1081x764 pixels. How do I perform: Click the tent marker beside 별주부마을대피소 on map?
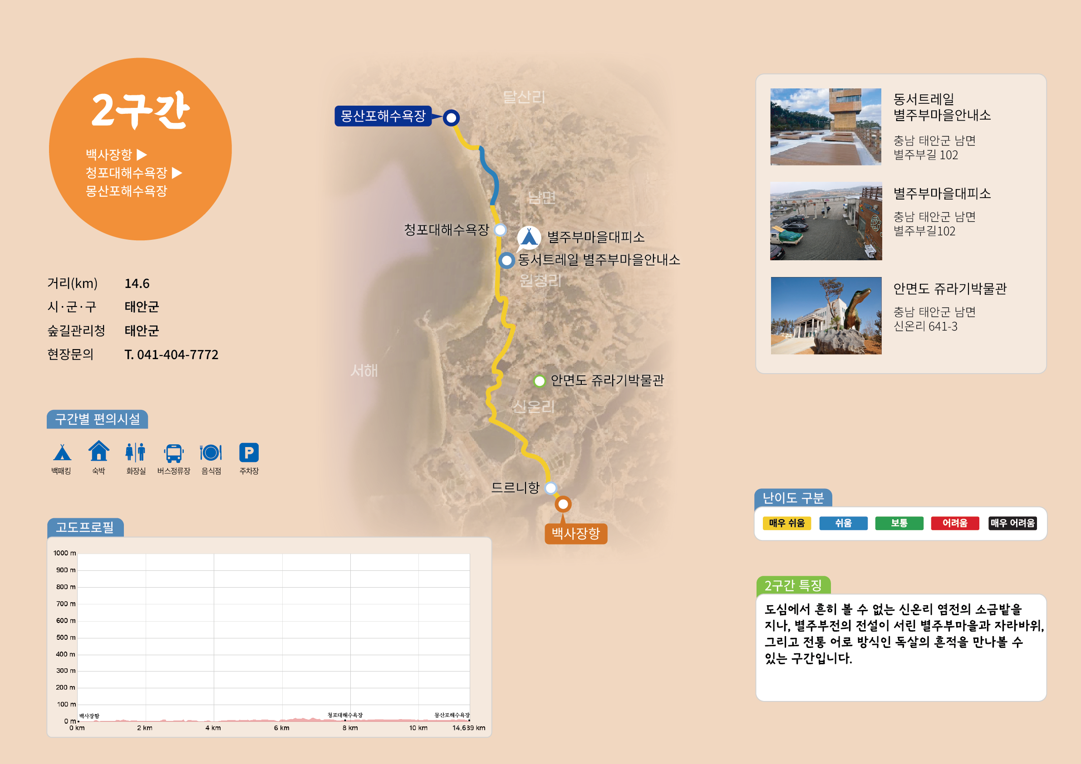(529, 238)
